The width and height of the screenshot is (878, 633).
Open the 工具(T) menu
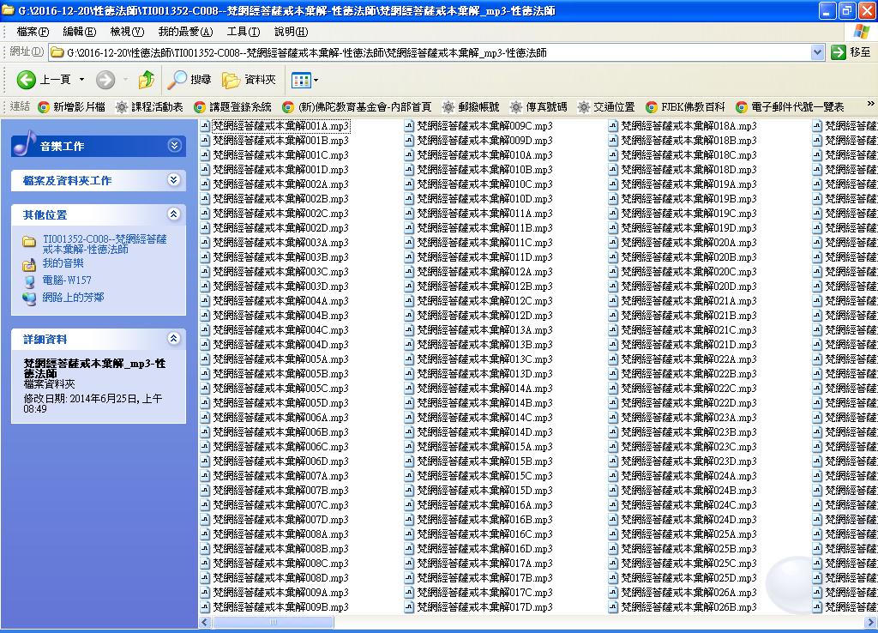tap(243, 32)
